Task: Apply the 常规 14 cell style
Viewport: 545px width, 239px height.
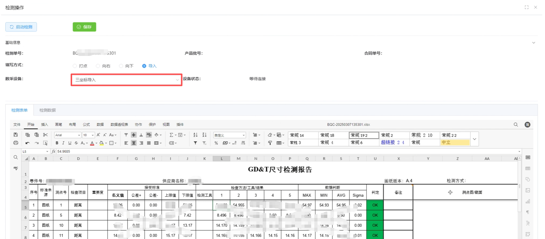Action: [303, 135]
